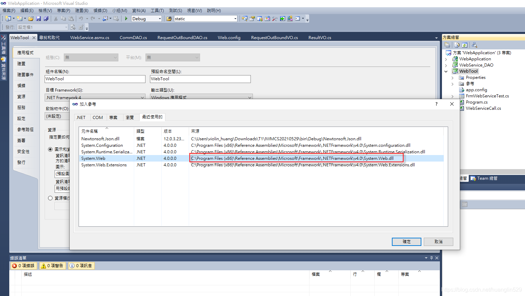Image resolution: width=525 pixels, height=296 pixels.
Task: Collapse the WebTool project node
Action: [x=446, y=71]
